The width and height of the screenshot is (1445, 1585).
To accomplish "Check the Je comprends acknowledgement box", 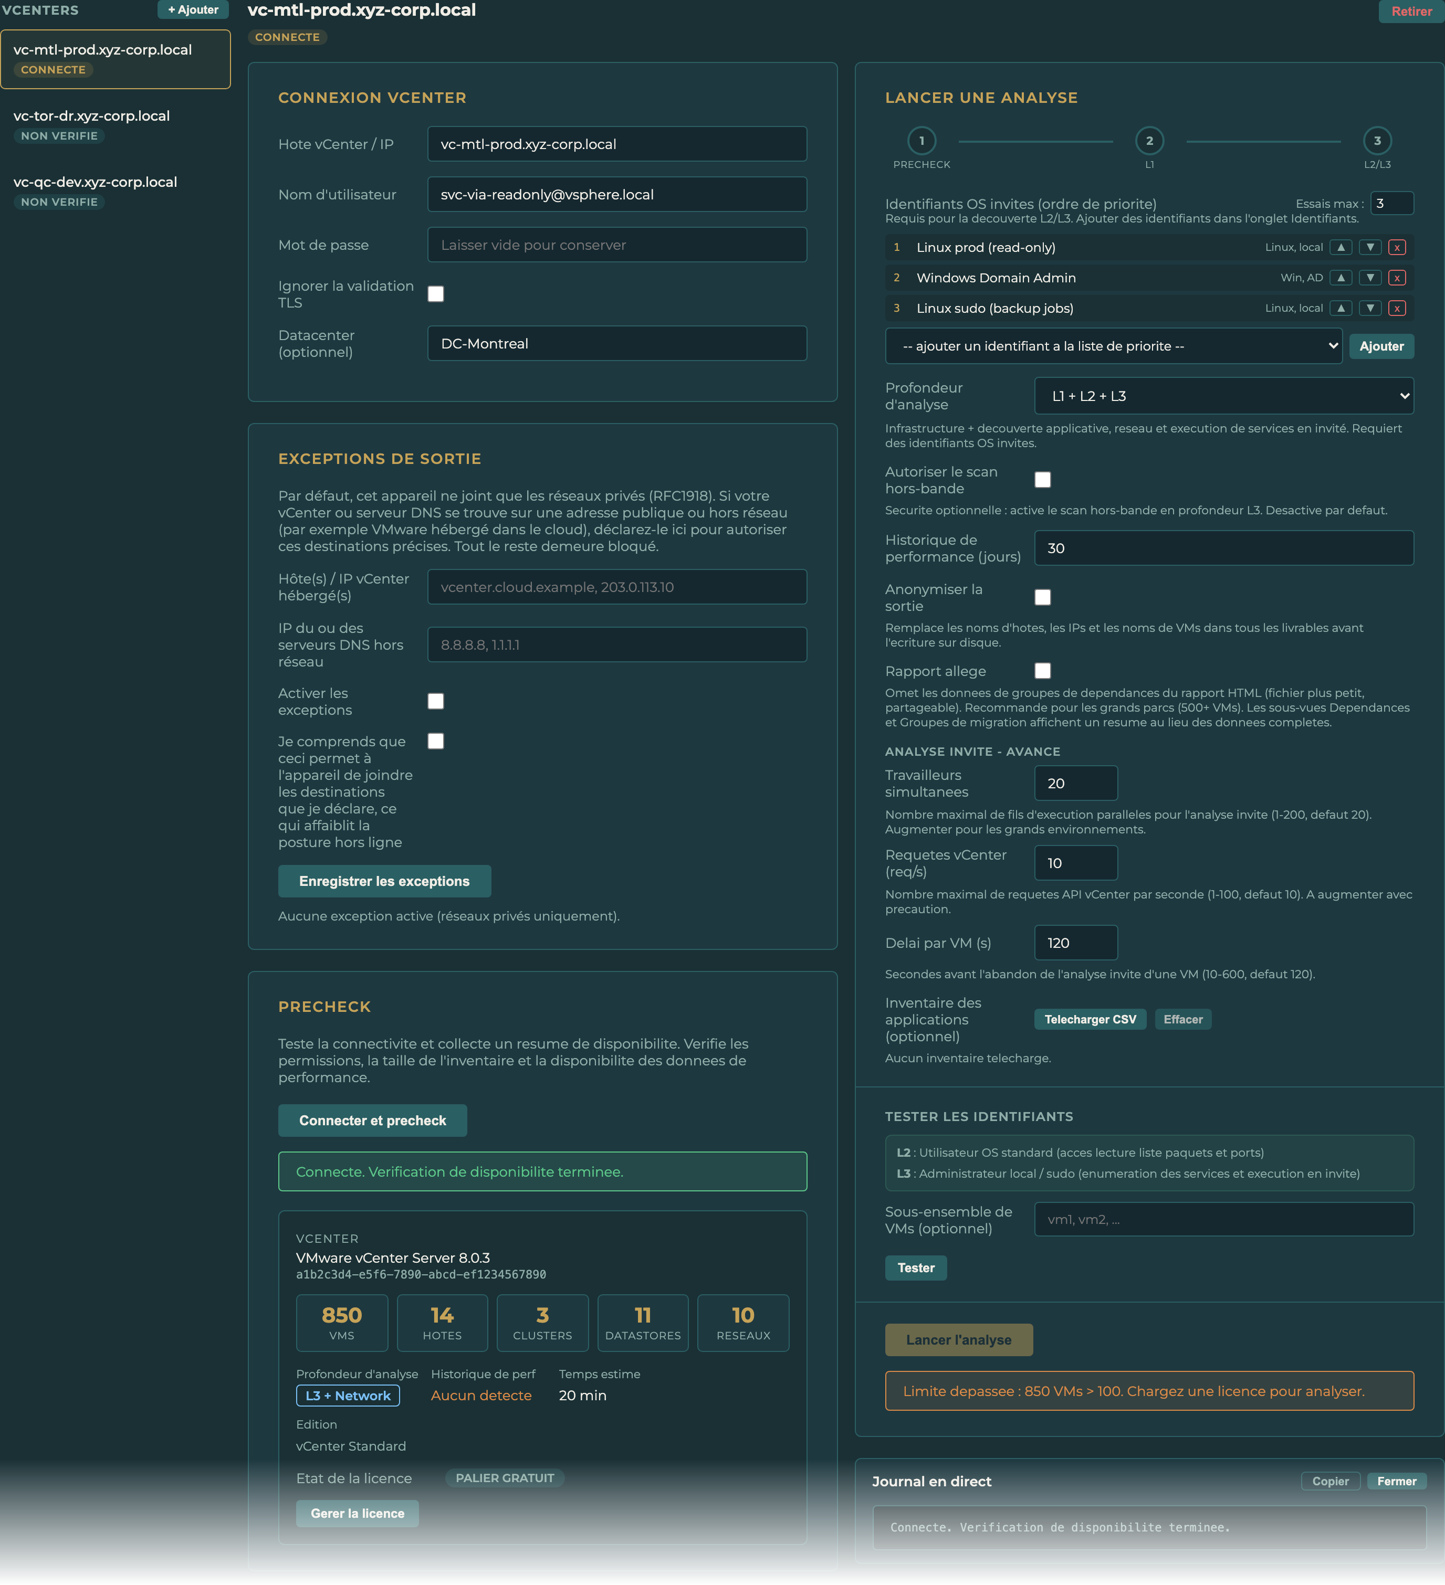I will click(436, 742).
